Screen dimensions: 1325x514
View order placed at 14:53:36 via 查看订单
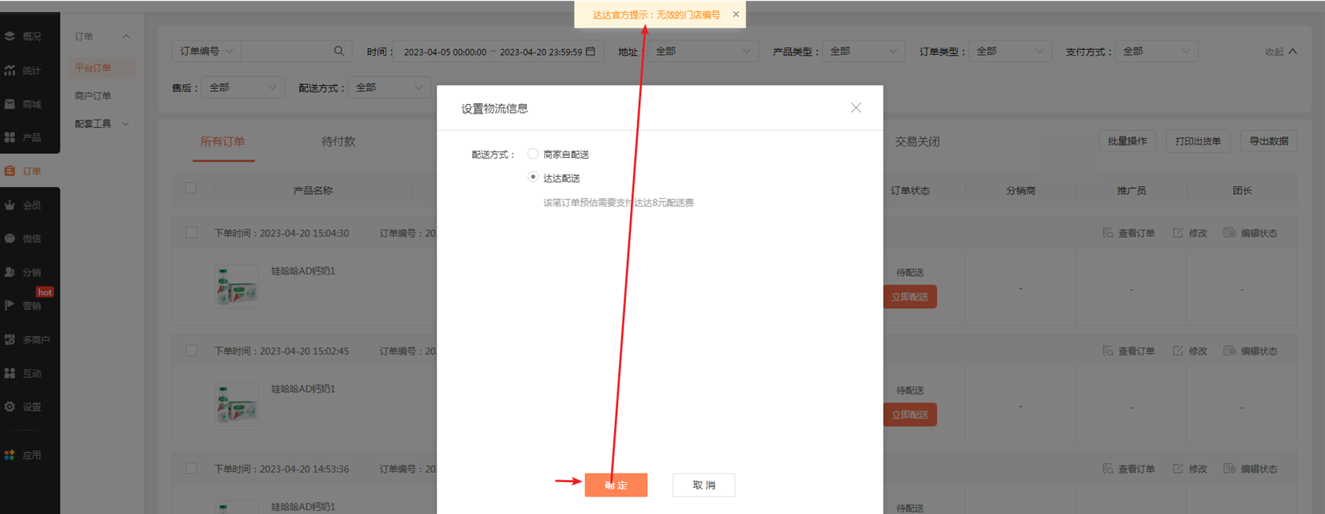pos(1128,469)
